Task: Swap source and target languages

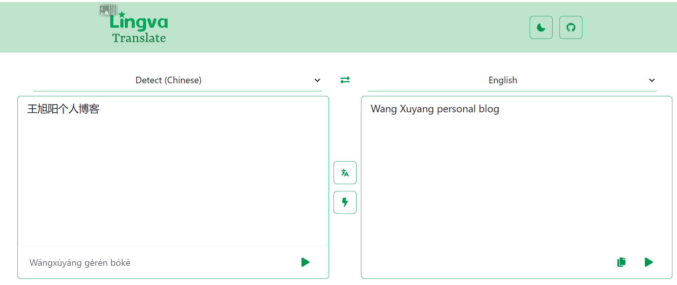Action: point(345,80)
